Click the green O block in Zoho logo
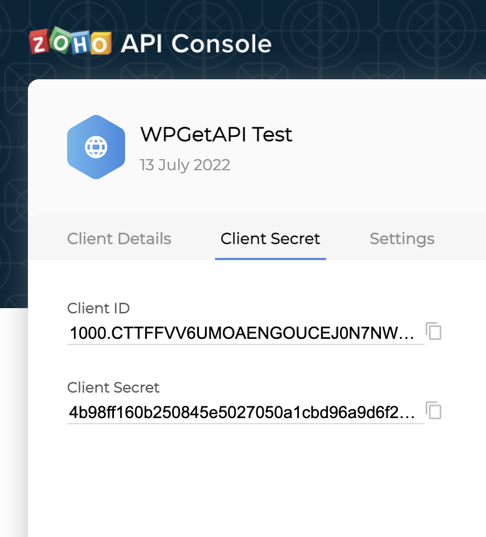 tap(61, 40)
